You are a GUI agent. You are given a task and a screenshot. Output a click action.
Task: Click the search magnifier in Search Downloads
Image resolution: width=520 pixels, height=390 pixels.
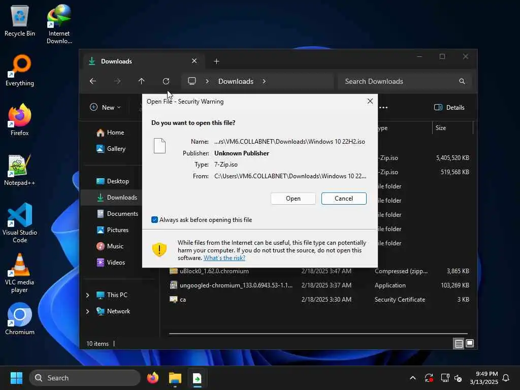coord(462,81)
